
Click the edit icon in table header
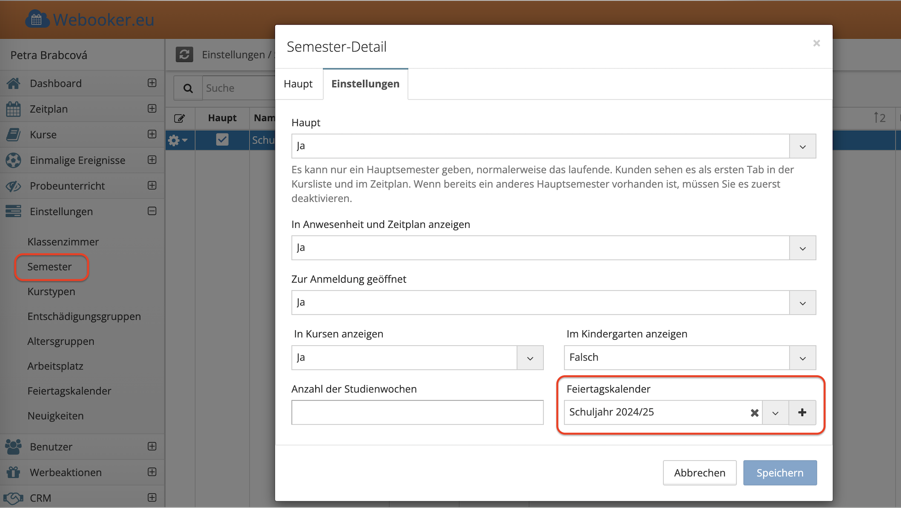(x=179, y=118)
